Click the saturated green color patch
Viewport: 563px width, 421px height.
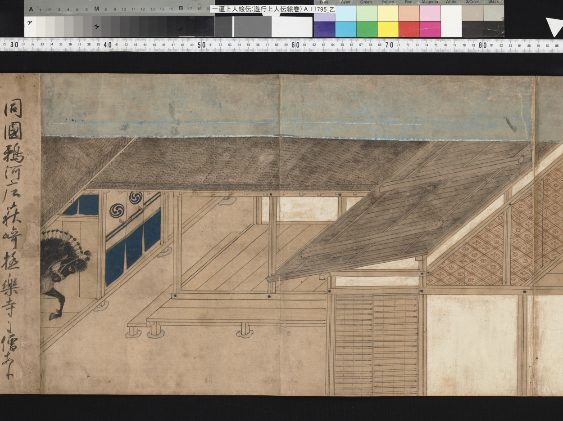(367, 29)
